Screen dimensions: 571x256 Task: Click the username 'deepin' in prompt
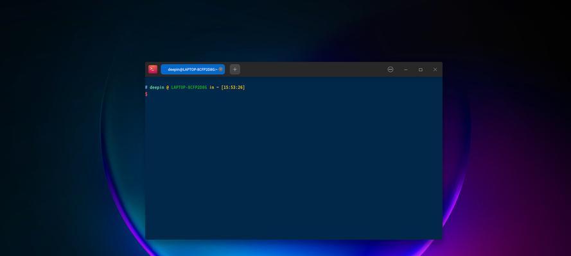[157, 88]
